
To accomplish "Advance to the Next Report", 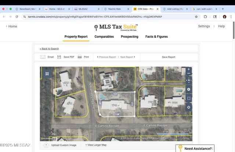I will (127, 57).
